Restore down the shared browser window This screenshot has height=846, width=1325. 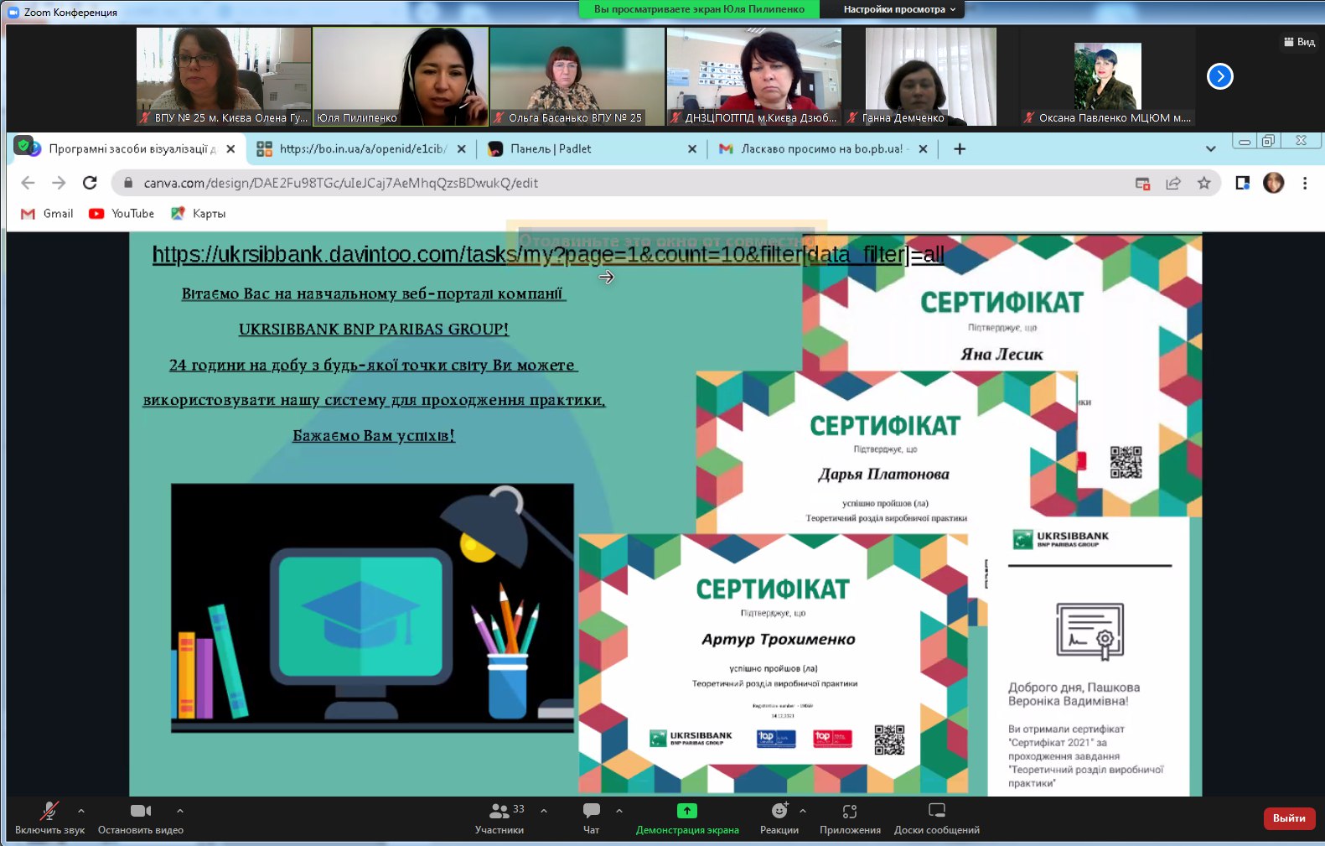click(1268, 141)
